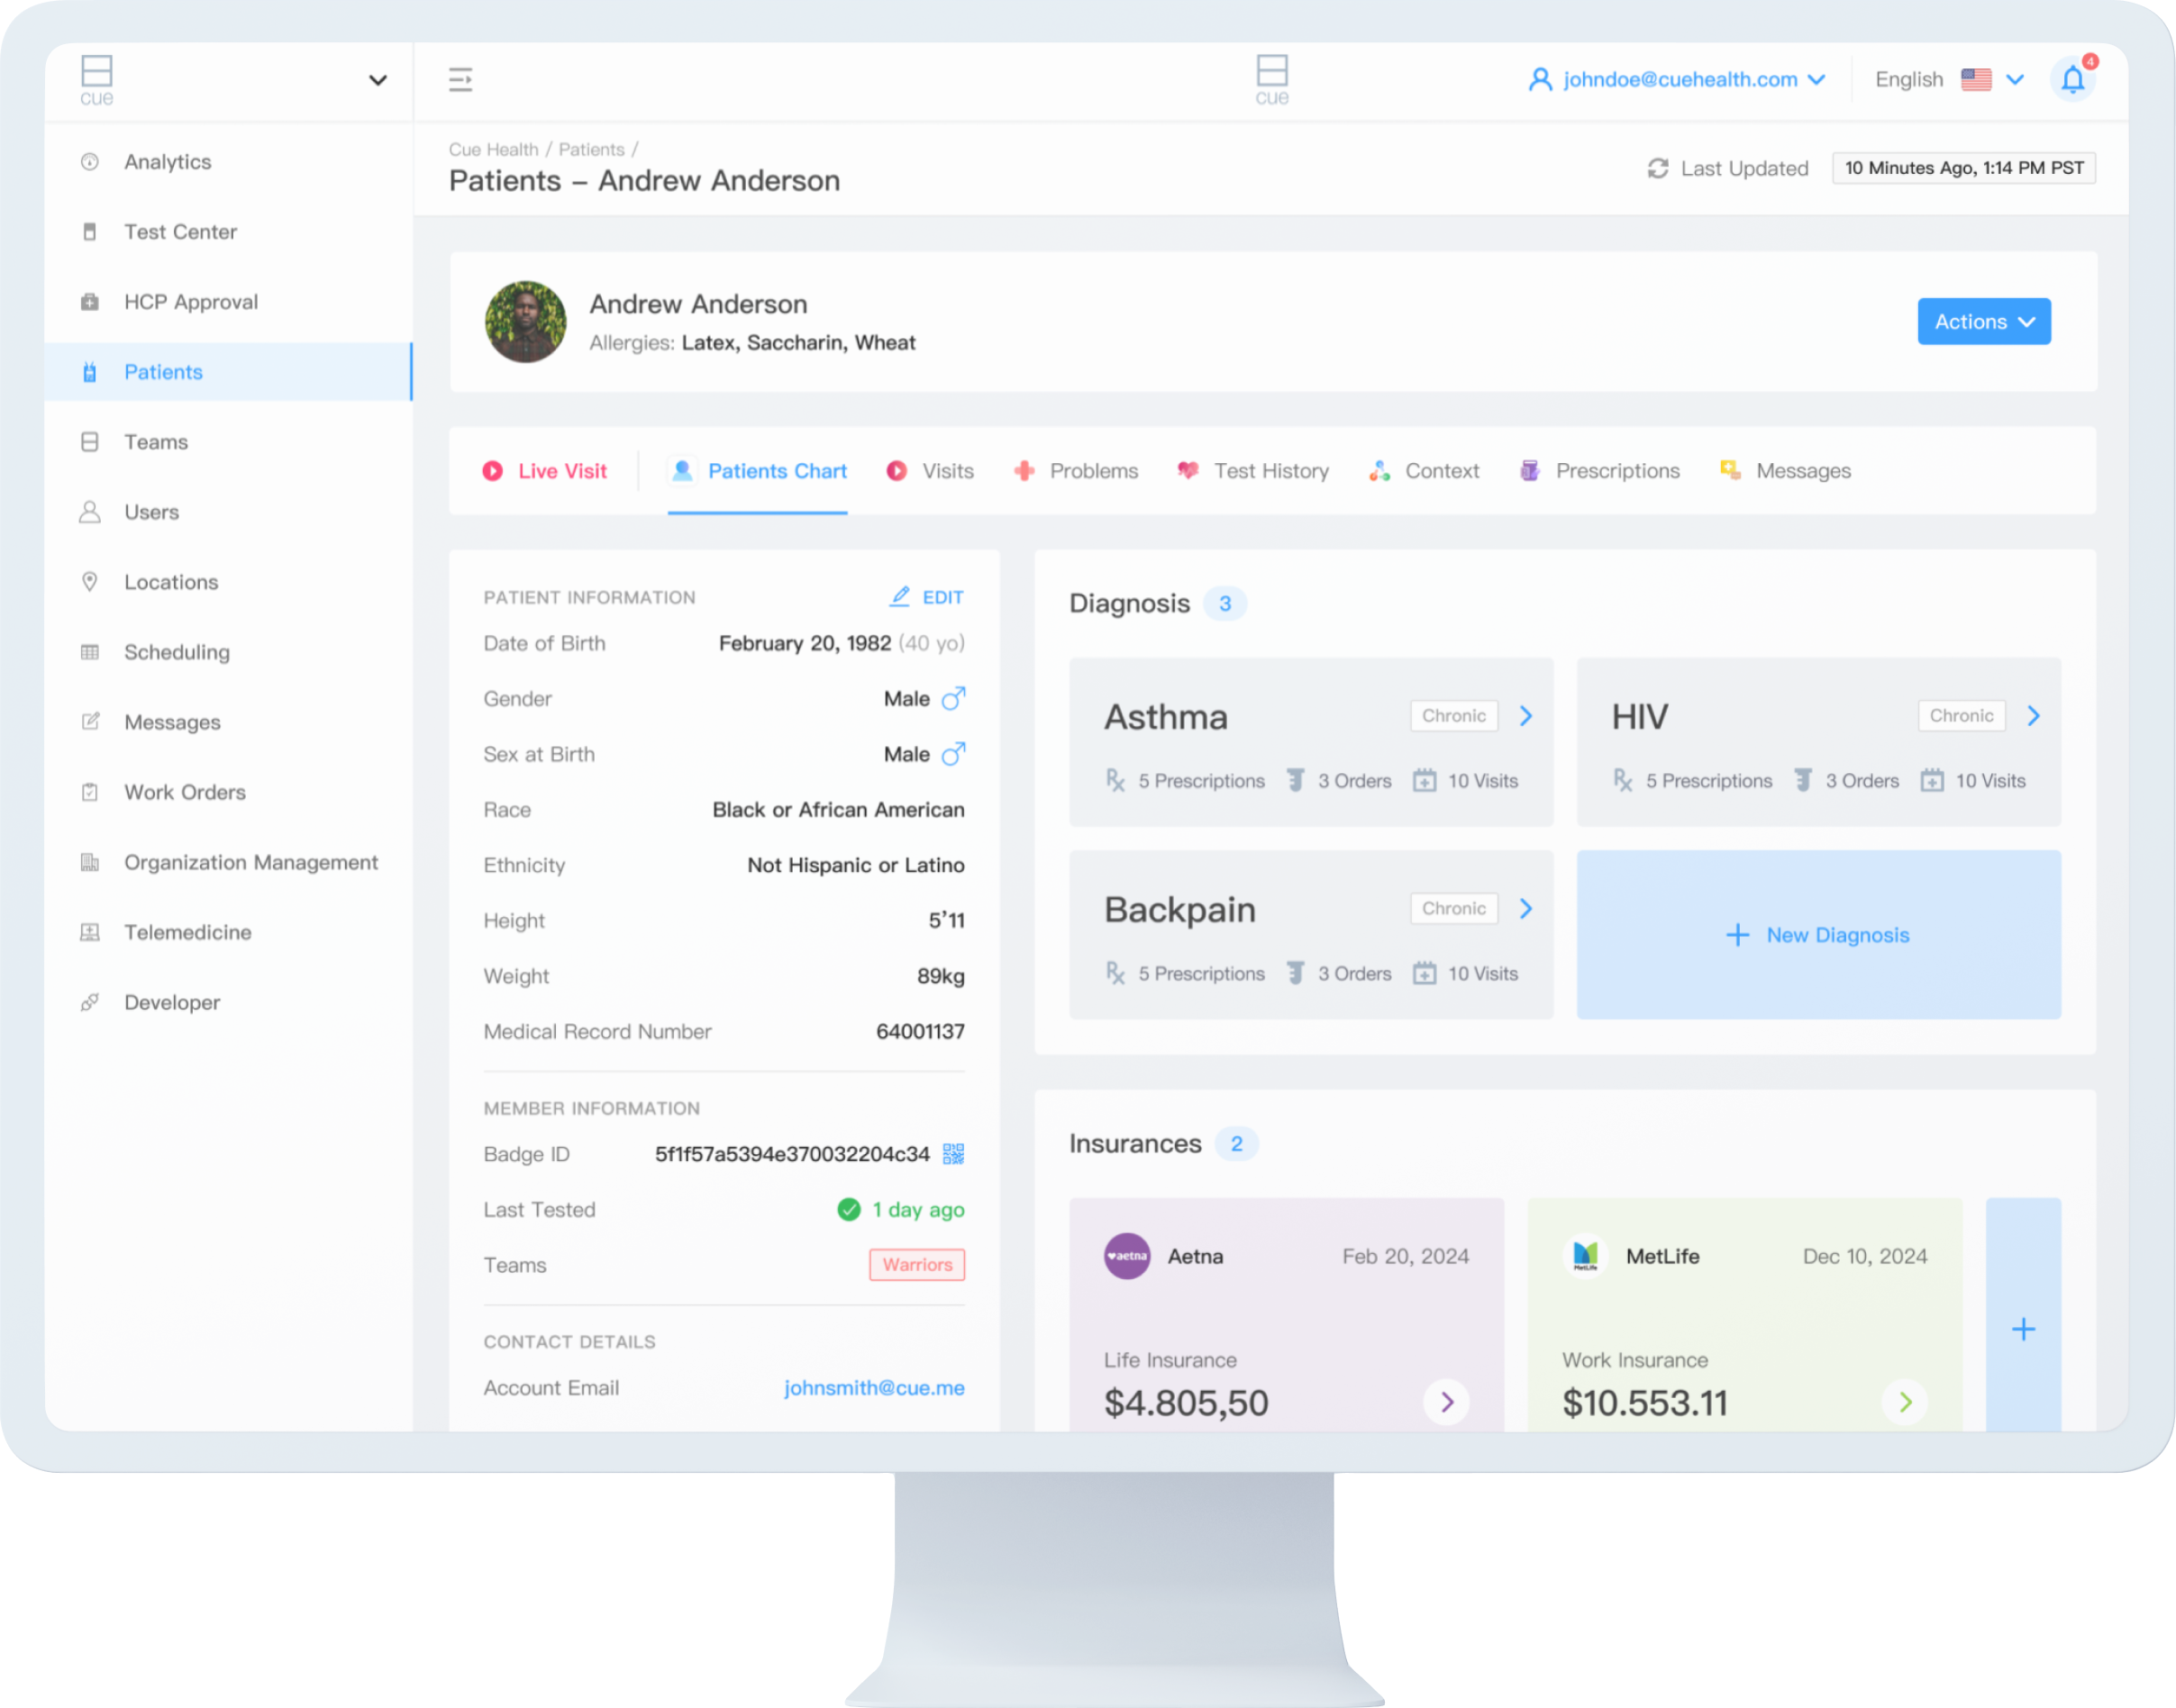Viewport: 2176px width, 1708px height.
Task: Open the Actions dropdown button
Action: pos(1983,322)
